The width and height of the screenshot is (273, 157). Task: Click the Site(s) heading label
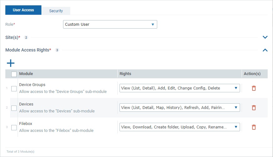pos(13,37)
